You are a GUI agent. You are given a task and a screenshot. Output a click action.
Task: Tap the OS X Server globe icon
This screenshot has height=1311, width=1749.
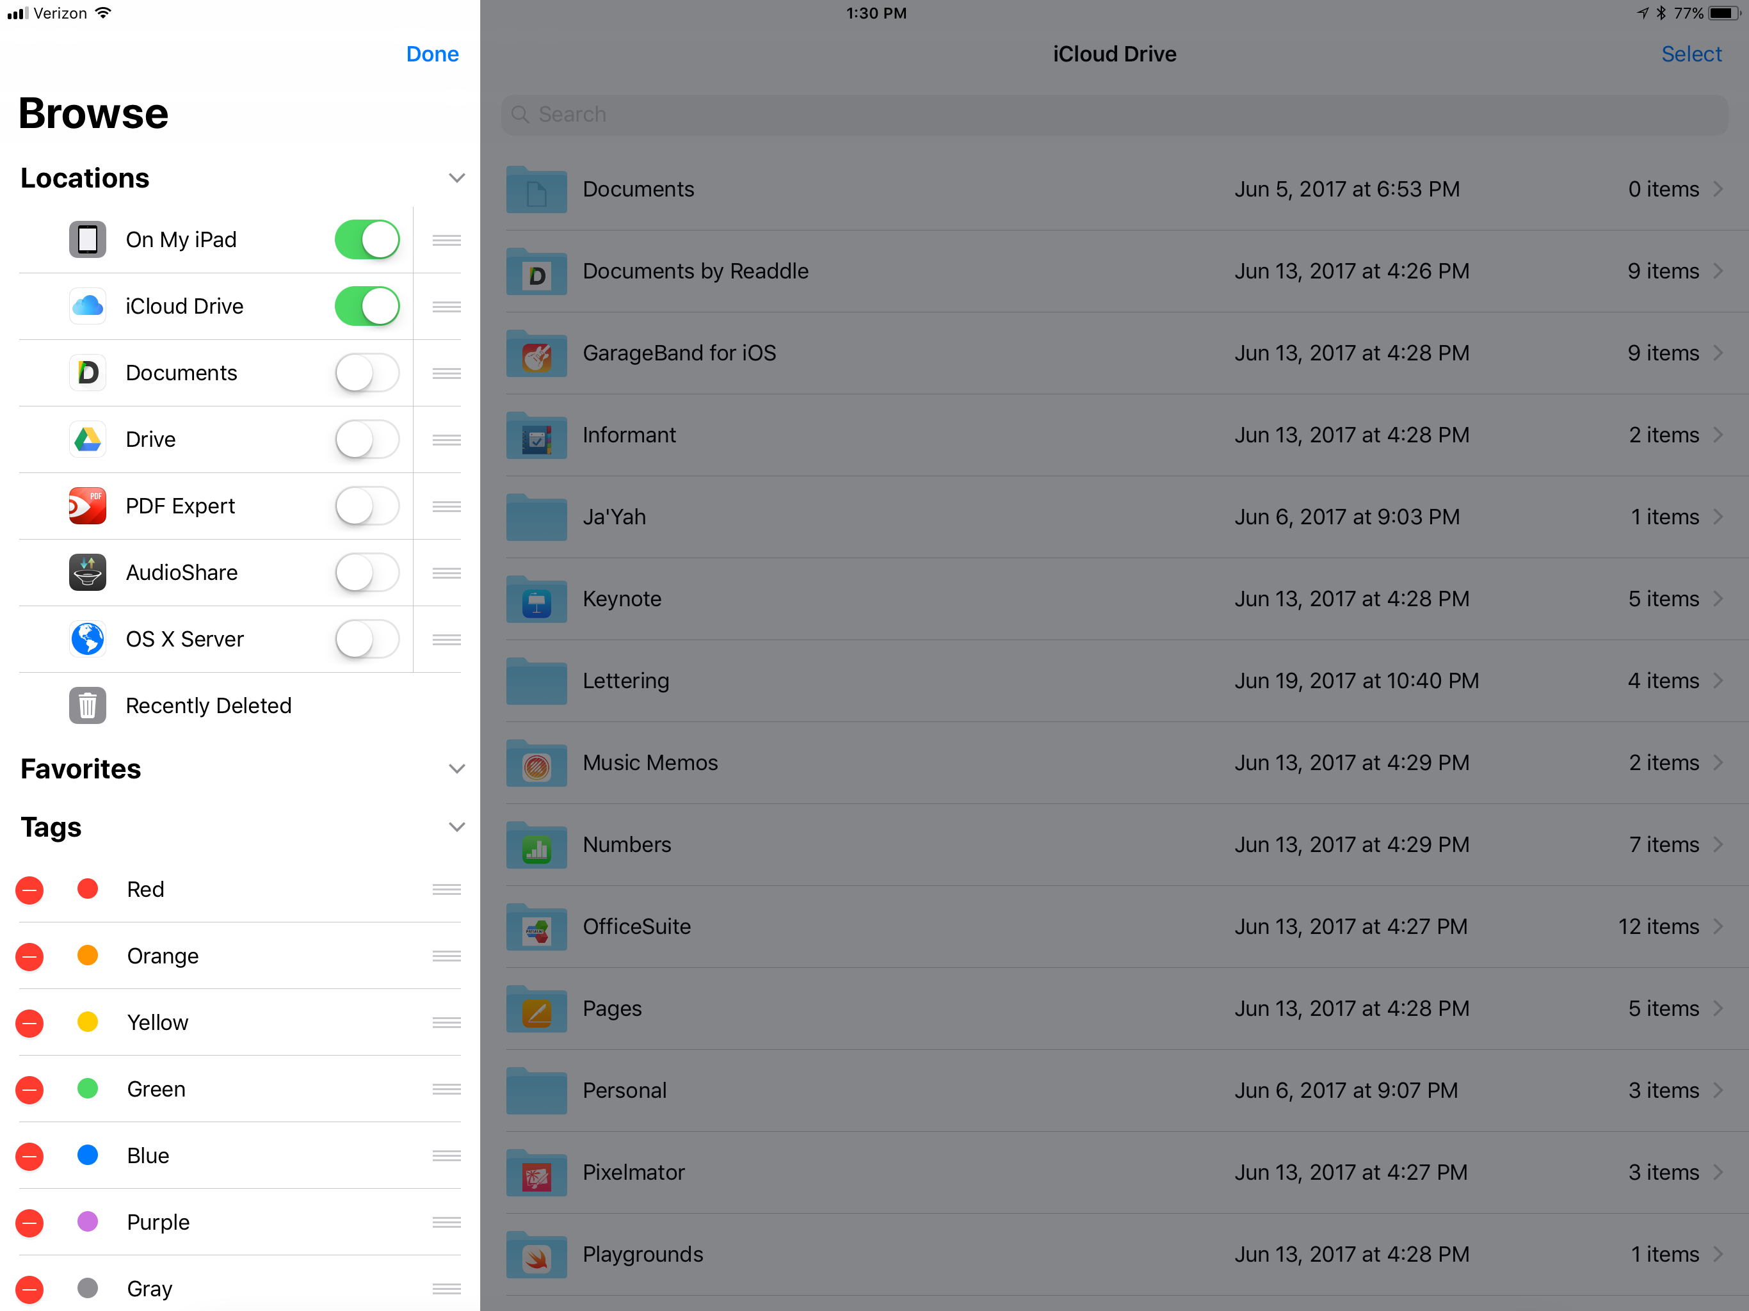[x=88, y=639]
